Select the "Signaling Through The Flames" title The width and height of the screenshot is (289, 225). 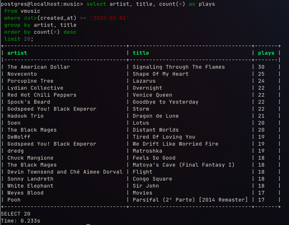click(x=179, y=67)
